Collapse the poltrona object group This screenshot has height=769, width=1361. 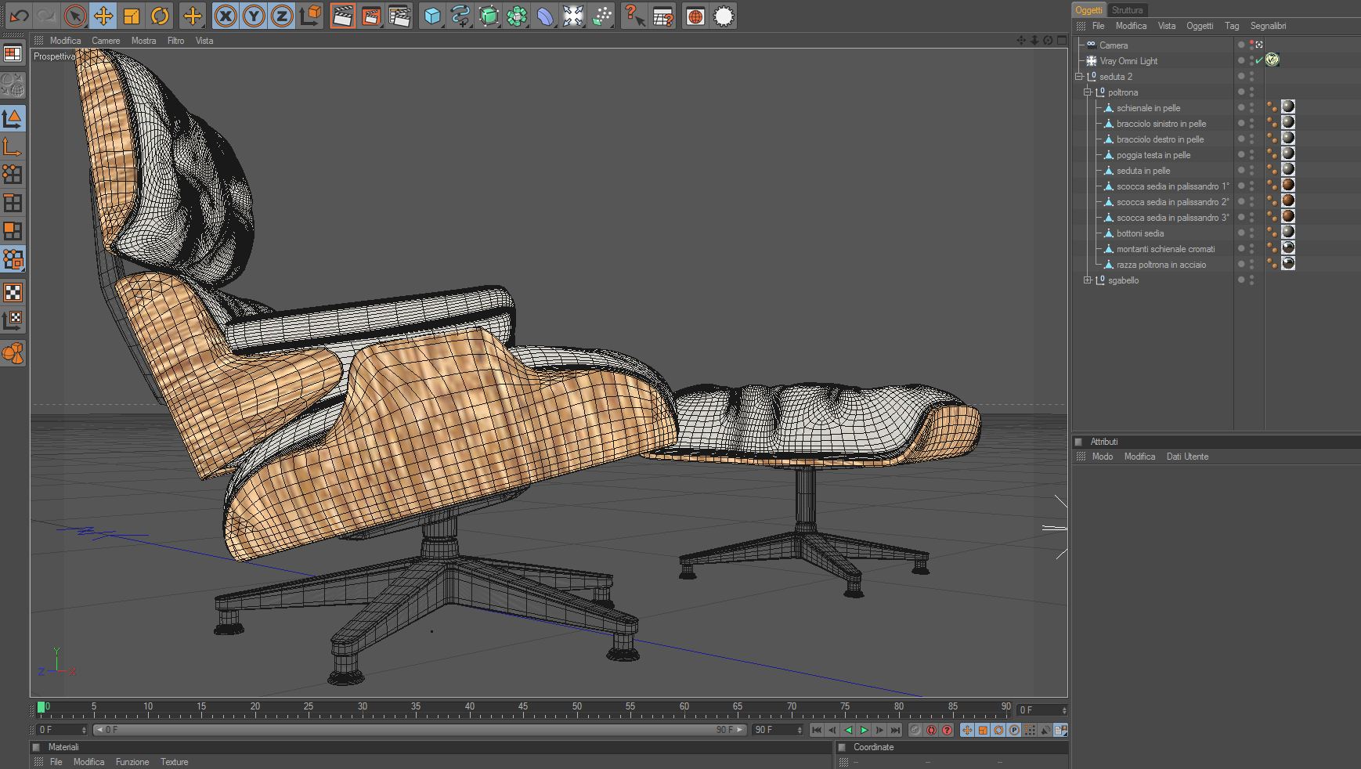(x=1087, y=92)
